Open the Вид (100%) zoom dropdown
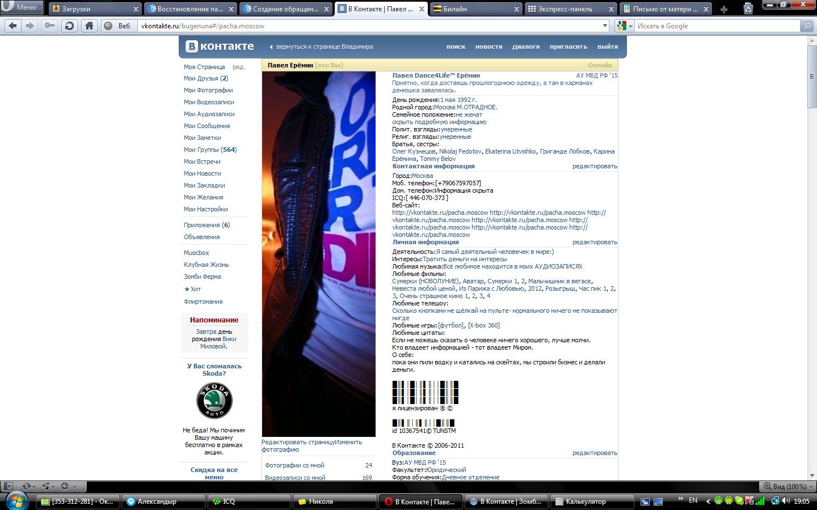The width and height of the screenshot is (817, 510). [787, 486]
